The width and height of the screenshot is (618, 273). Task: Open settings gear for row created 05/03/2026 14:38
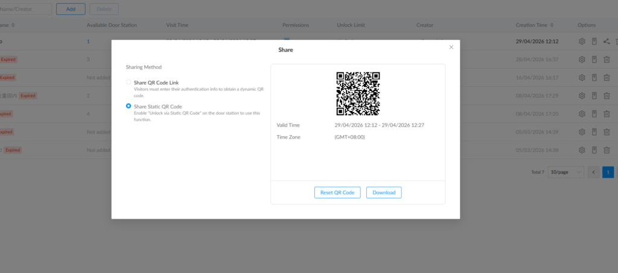[582, 150]
